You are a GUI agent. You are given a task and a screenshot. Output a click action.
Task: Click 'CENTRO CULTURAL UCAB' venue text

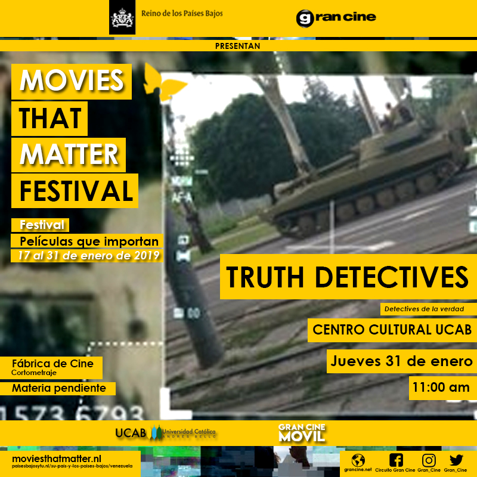[392, 330]
